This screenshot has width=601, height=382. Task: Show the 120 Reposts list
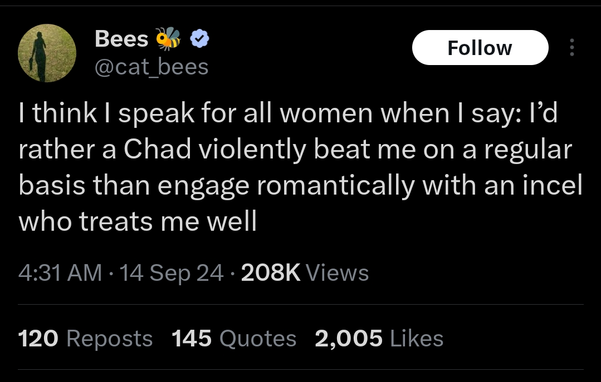point(85,339)
